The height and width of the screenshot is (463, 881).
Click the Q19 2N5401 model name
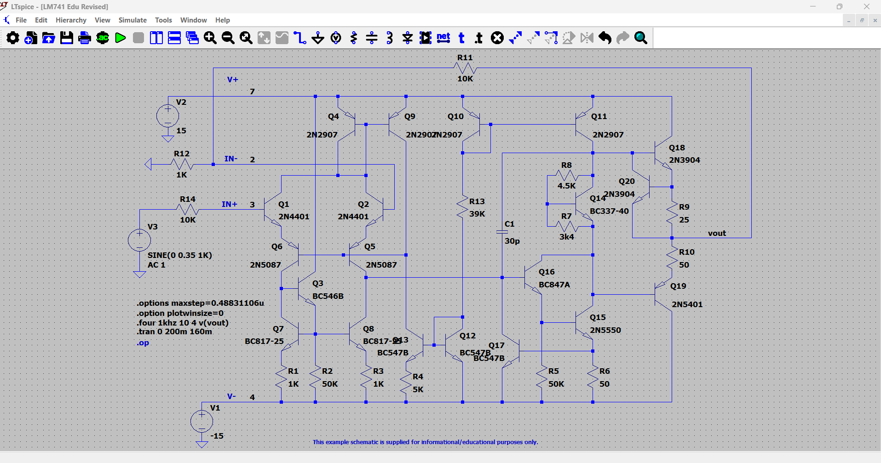687,304
